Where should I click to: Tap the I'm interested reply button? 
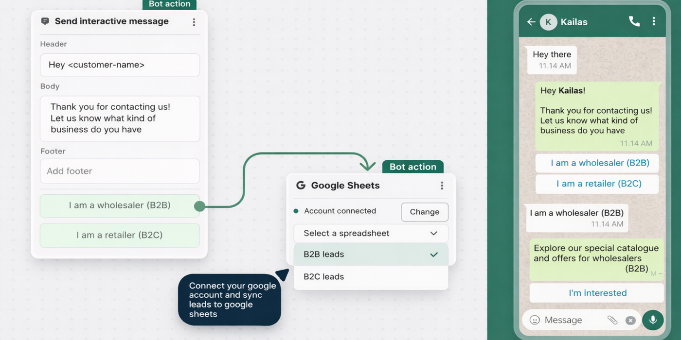(x=597, y=293)
